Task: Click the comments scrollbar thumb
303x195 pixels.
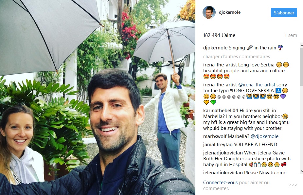Action: [301, 67]
